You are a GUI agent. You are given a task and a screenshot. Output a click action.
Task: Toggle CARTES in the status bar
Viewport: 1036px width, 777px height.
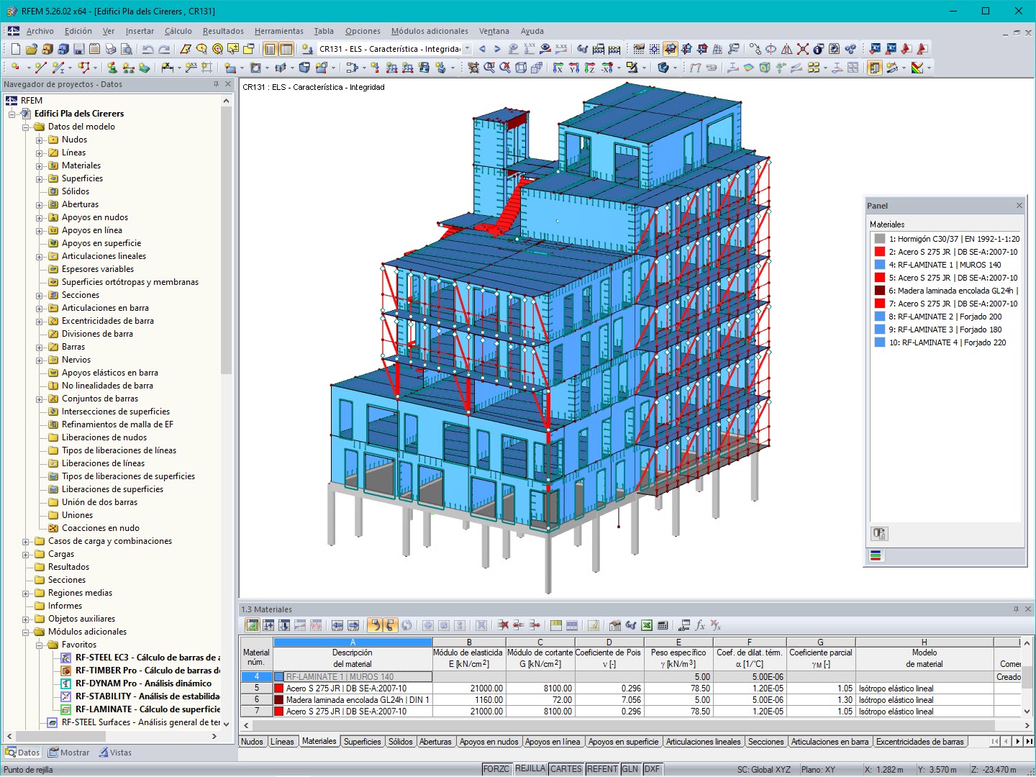[565, 768]
